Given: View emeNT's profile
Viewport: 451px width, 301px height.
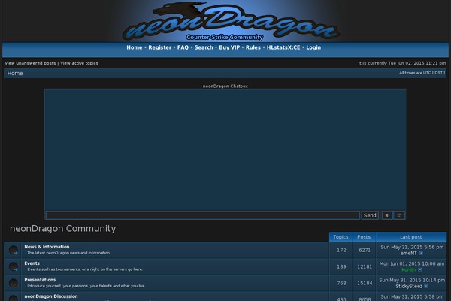Looking at the screenshot, I should click(x=408, y=253).
